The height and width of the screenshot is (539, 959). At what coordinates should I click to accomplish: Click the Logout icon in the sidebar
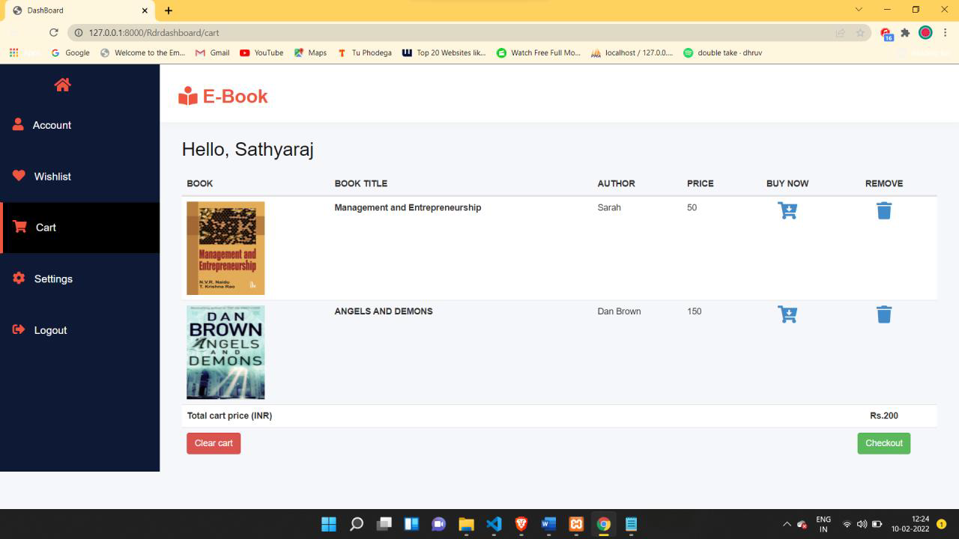point(18,329)
